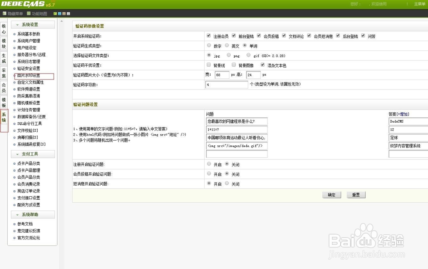Click the 确定 confirm button
Viewport: 428px width, 269px height.
(331, 195)
